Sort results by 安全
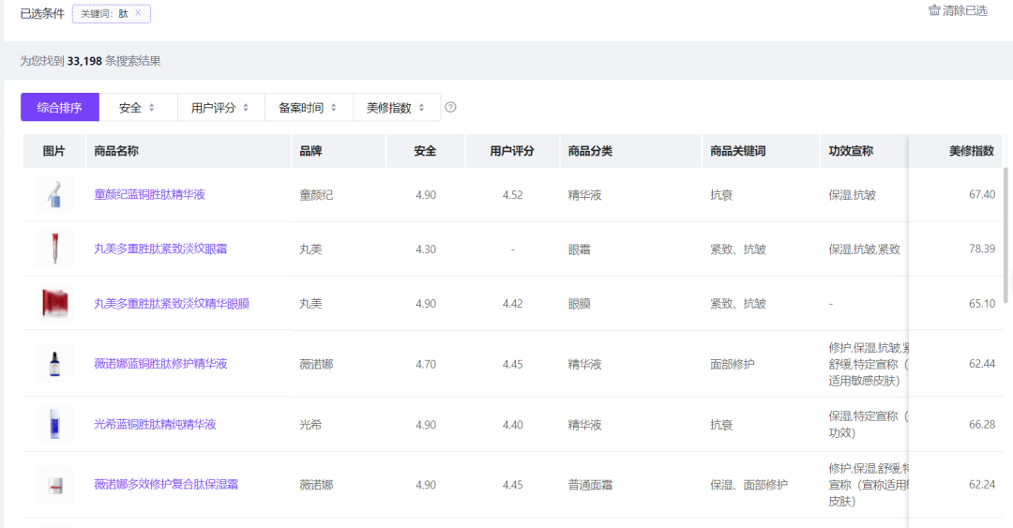Image resolution: width=1013 pixels, height=528 pixels. pos(138,108)
